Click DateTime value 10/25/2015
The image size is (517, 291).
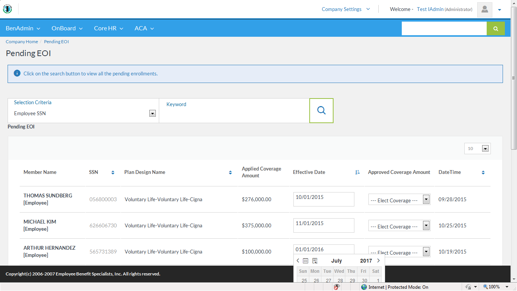[x=453, y=225]
